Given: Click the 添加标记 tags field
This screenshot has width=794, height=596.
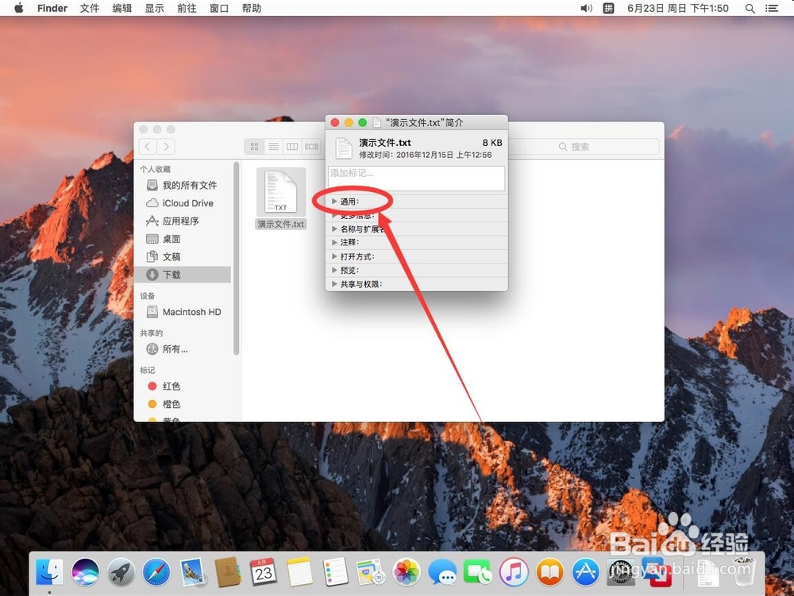Looking at the screenshot, I should tap(416, 178).
